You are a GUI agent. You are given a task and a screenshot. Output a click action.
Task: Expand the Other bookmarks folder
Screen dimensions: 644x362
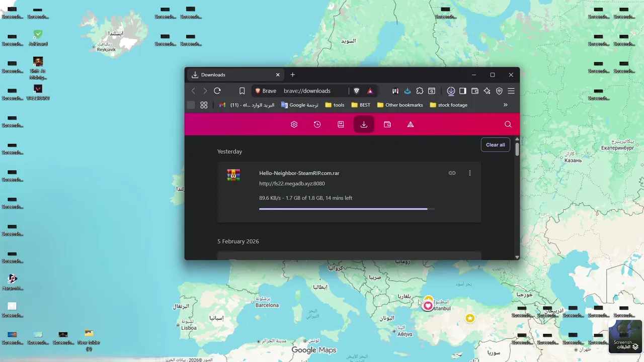click(x=400, y=105)
